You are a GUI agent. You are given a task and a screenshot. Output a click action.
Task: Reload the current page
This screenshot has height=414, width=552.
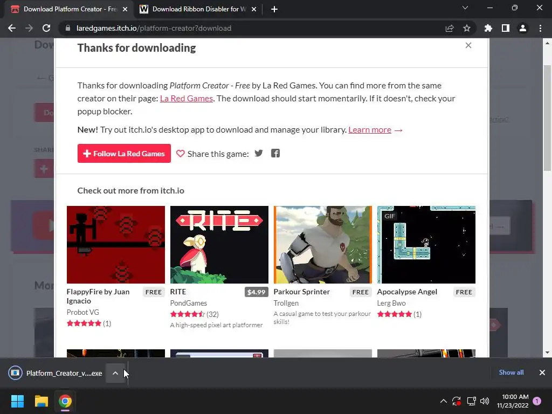pos(46,28)
